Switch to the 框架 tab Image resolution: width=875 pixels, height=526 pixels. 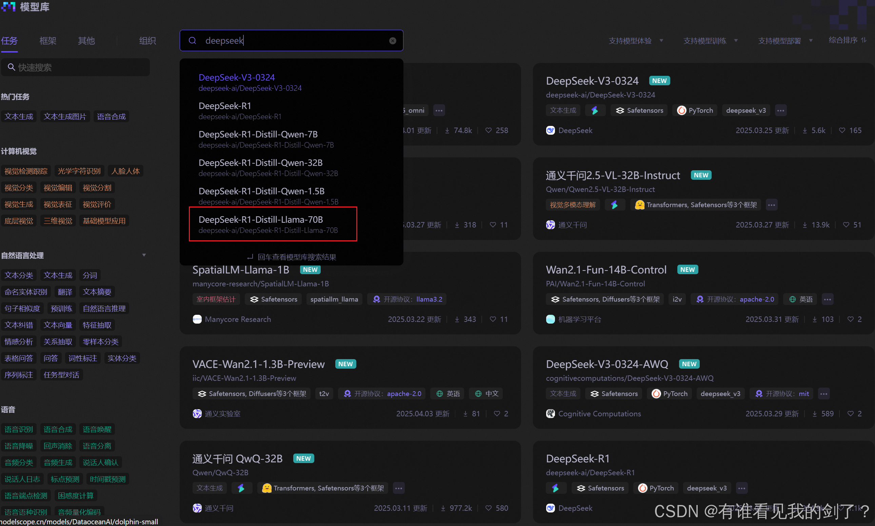pyautogui.click(x=48, y=41)
